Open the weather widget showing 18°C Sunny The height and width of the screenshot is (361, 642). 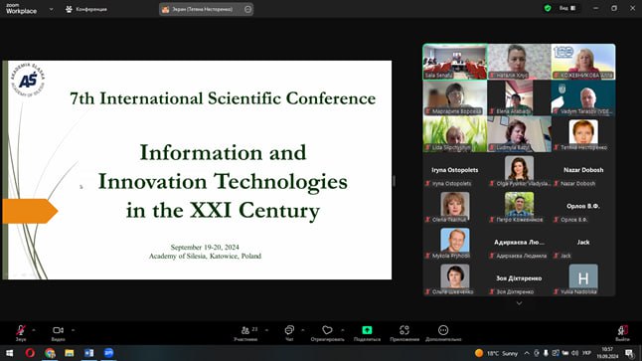click(x=497, y=353)
